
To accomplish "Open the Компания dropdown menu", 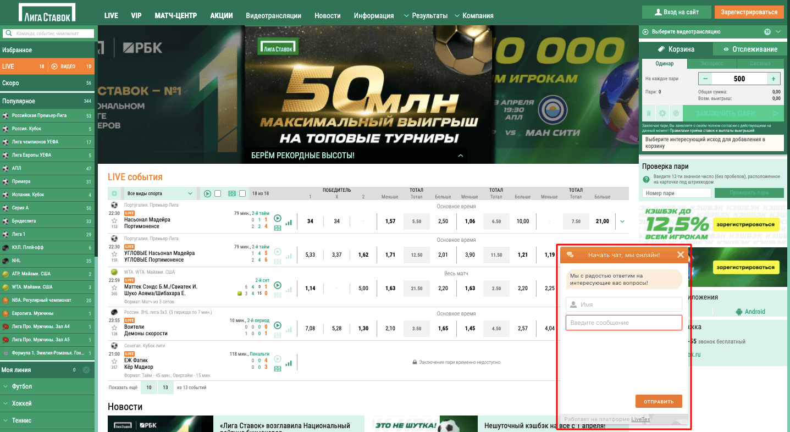I will point(473,15).
